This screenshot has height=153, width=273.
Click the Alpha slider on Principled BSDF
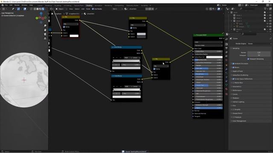(x=208, y=108)
